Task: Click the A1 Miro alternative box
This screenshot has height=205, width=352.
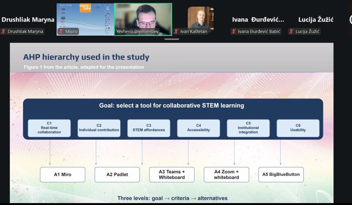Action: pos(63,175)
